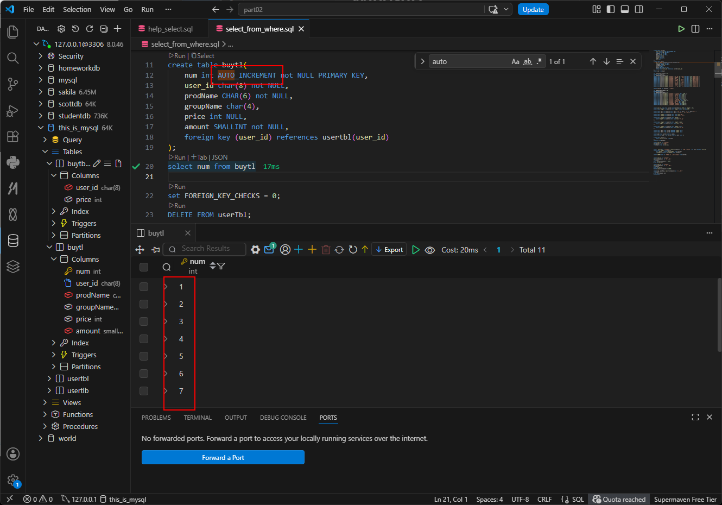Open the Run menu

(147, 9)
